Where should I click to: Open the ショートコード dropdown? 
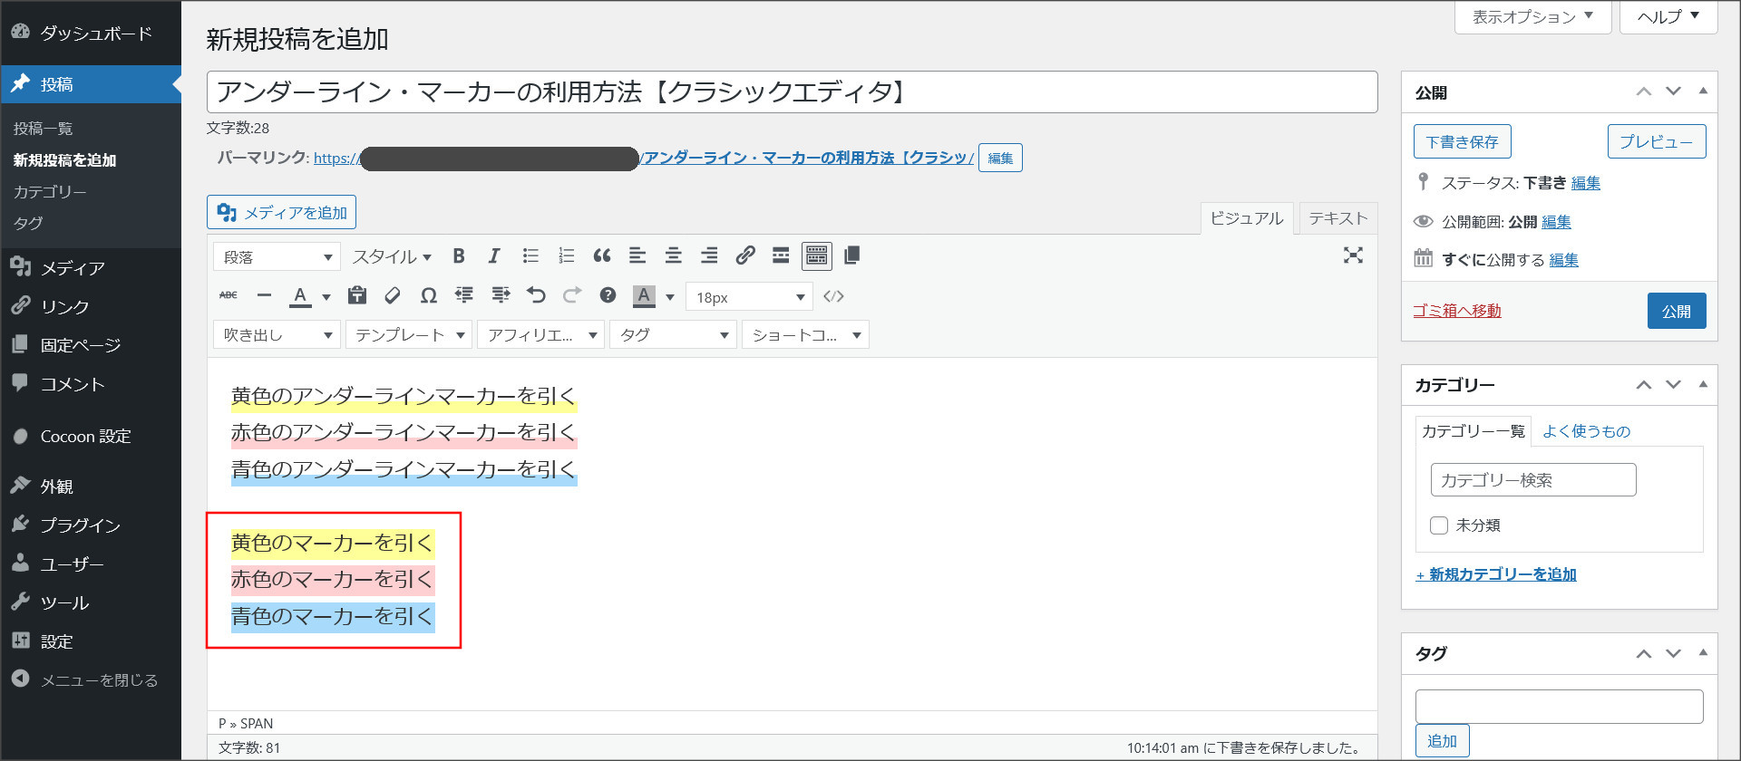805,335
